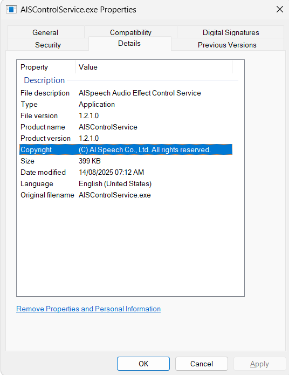Click the Details tab

point(129,44)
